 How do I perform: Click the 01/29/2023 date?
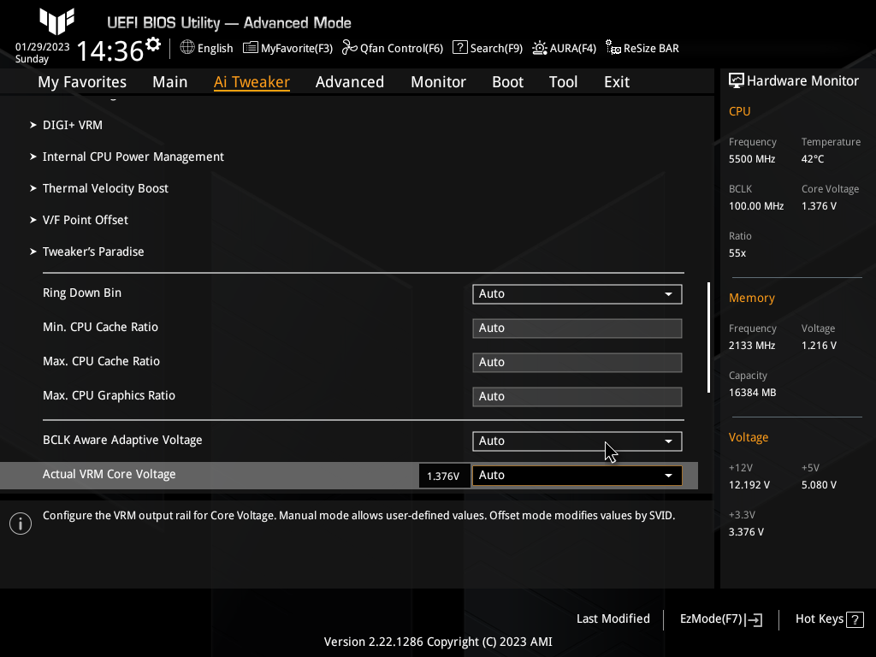(43, 47)
